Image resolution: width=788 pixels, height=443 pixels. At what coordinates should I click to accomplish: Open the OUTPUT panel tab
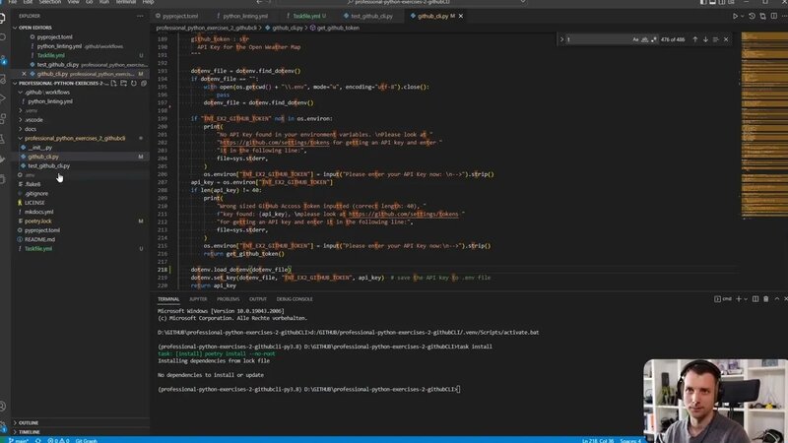[258, 299]
